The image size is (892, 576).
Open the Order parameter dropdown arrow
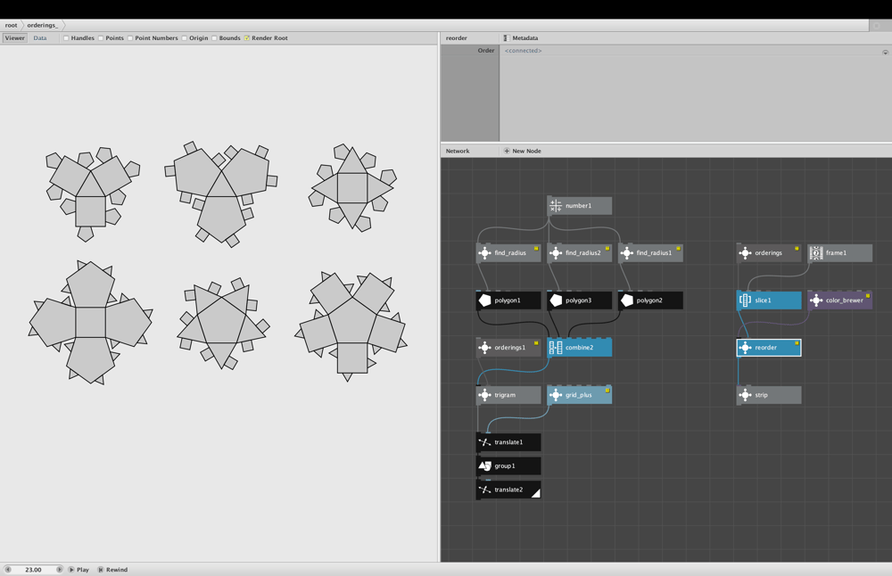pyautogui.click(x=885, y=52)
